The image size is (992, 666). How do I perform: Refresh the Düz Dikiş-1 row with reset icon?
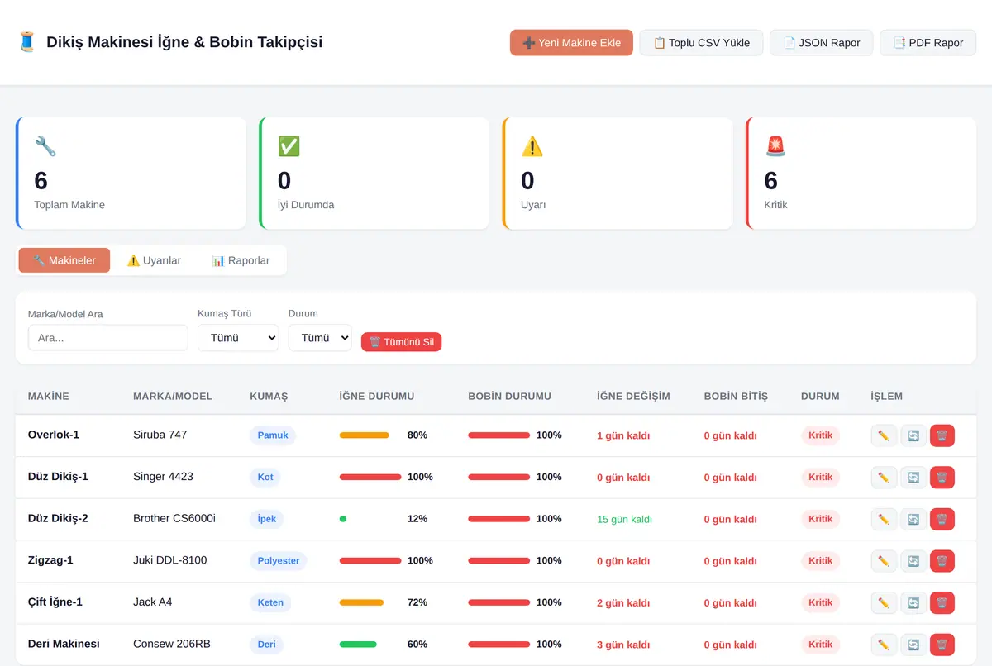click(913, 478)
